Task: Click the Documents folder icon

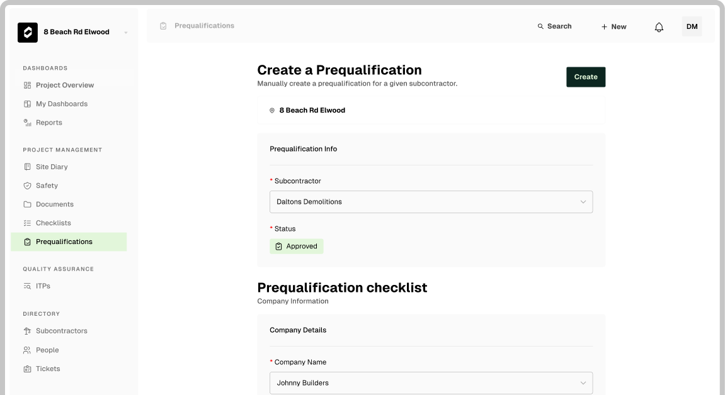Action: (x=27, y=204)
